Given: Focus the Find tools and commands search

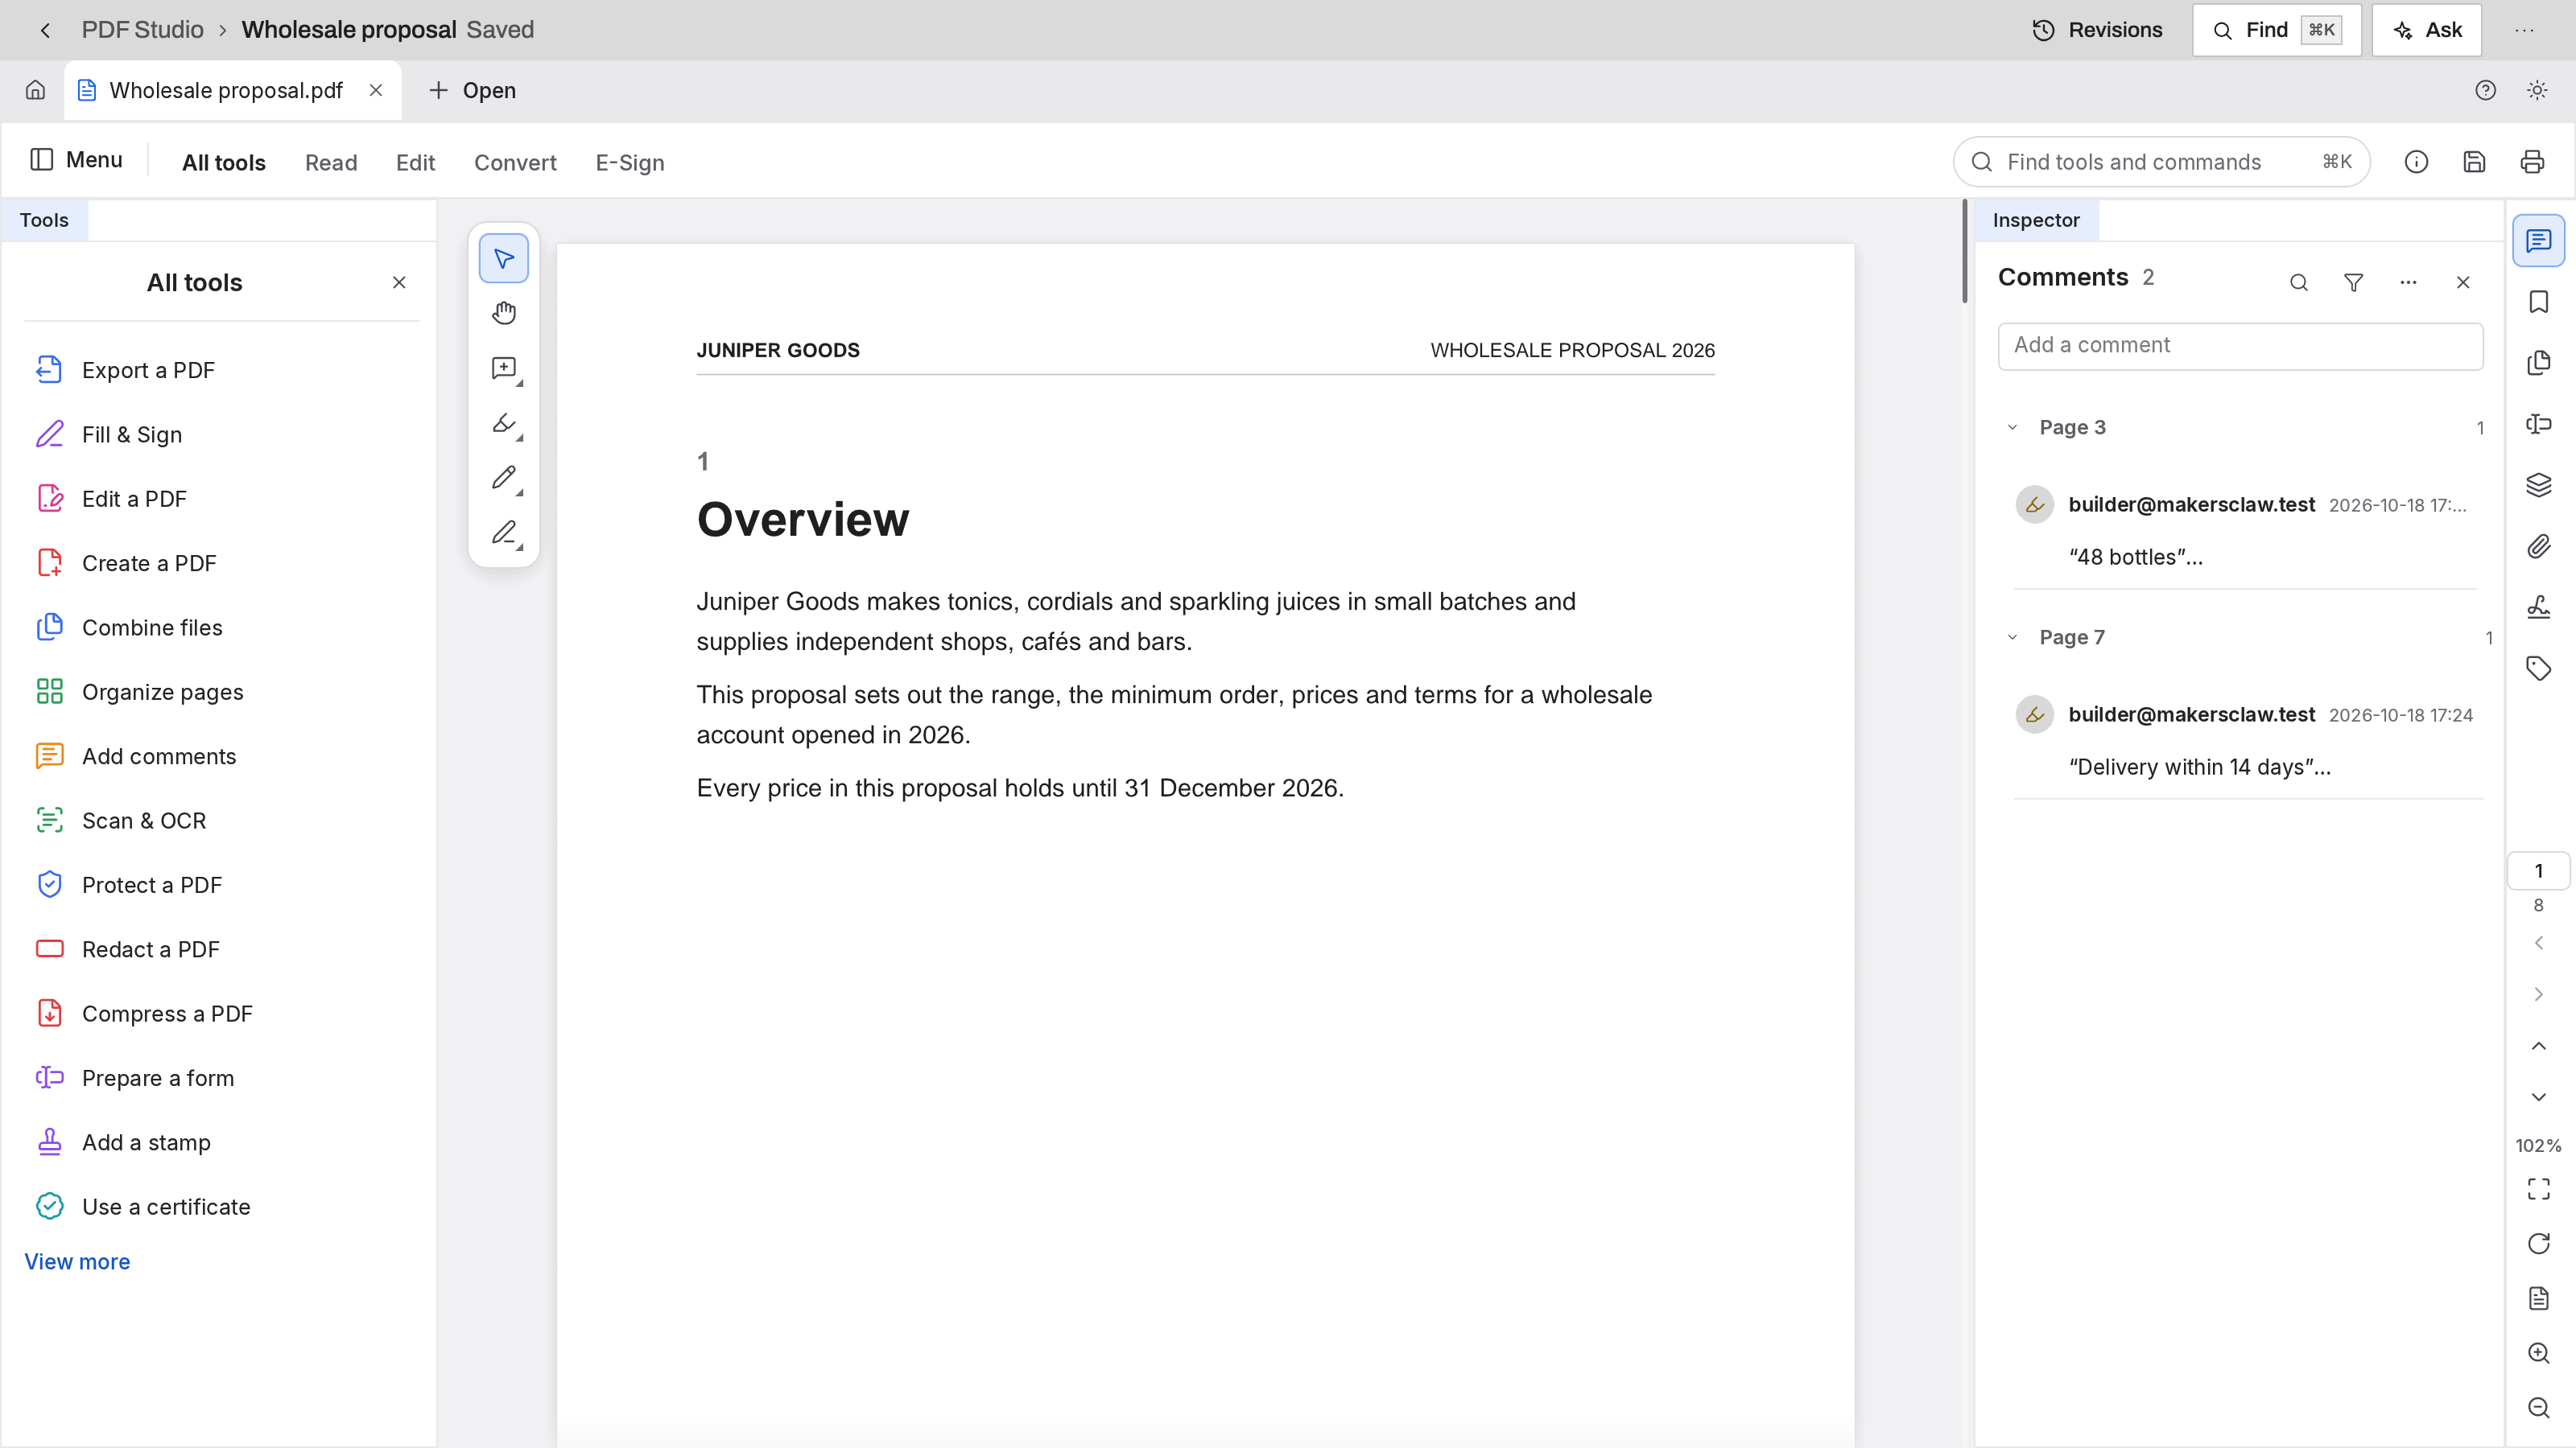Looking at the screenshot, I should click(x=2162, y=162).
